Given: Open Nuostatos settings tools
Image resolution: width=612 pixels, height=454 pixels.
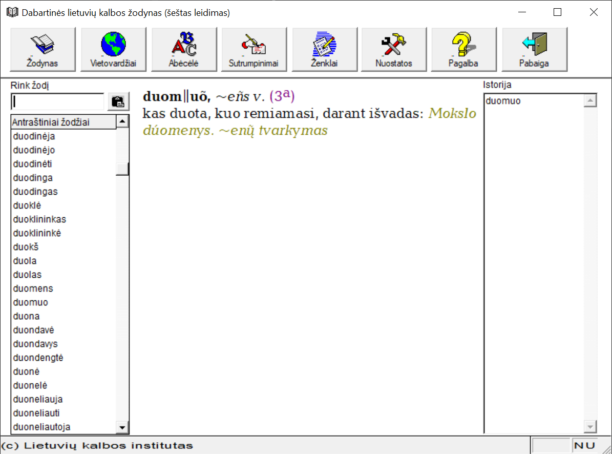Looking at the screenshot, I should click(394, 50).
